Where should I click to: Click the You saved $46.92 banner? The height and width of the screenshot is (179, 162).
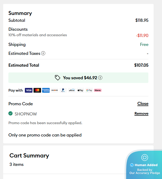78,78
